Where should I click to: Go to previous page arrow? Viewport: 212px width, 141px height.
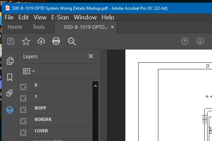(x=185, y=41)
